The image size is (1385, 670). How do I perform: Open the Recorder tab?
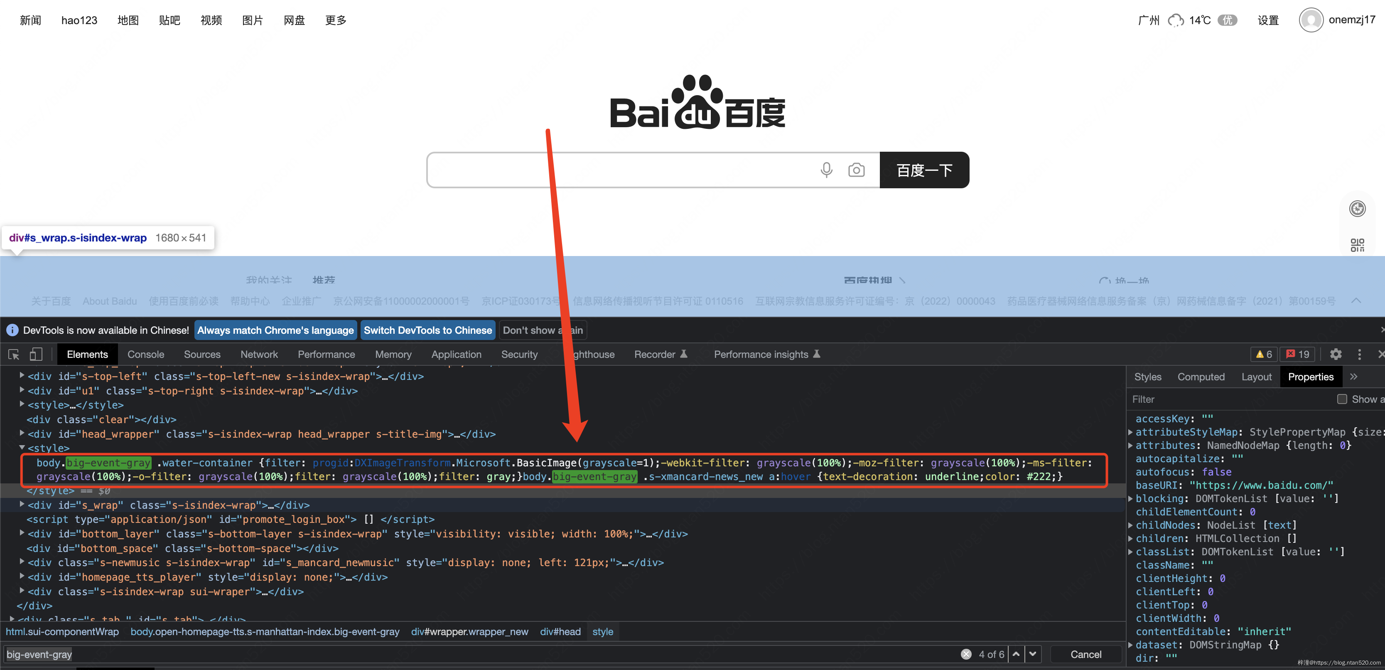pyautogui.click(x=660, y=355)
